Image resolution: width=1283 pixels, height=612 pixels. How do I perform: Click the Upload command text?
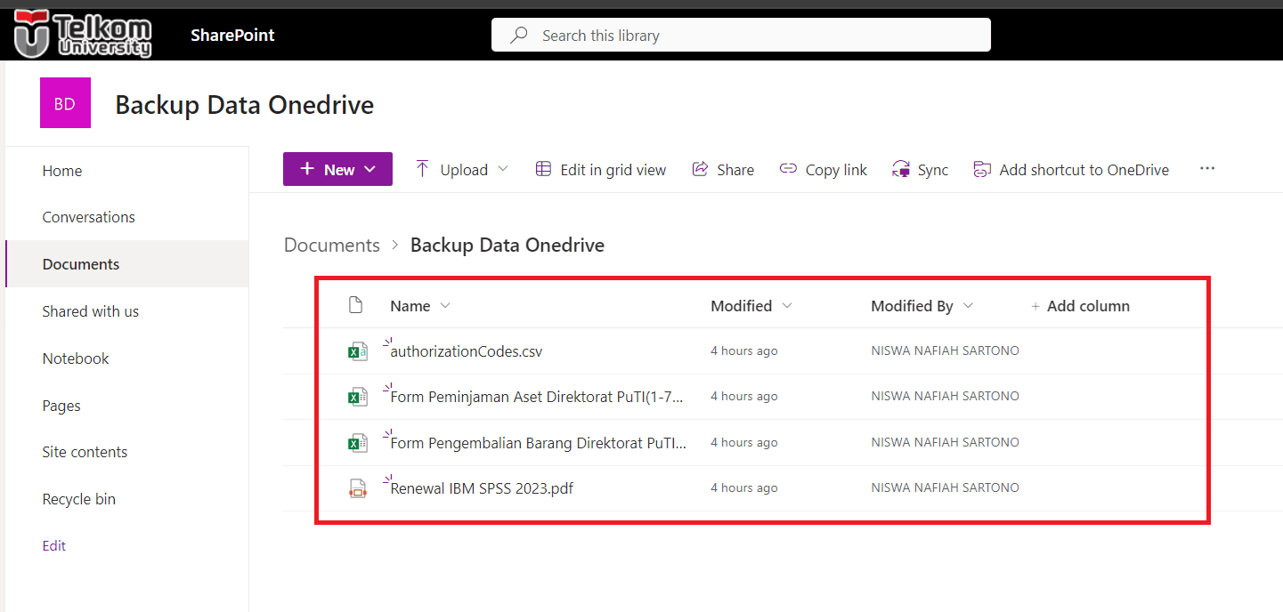pyautogui.click(x=464, y=170)
